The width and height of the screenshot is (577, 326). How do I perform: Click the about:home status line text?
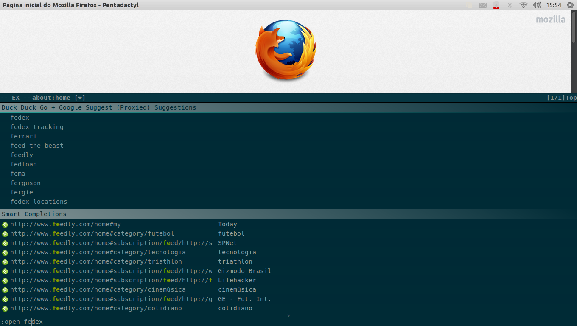51,98
